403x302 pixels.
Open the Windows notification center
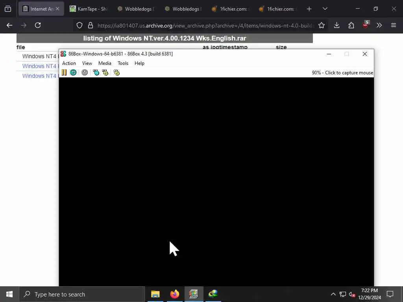[390, 294]
